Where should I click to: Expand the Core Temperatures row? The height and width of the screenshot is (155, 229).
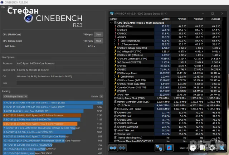point(115,41)
